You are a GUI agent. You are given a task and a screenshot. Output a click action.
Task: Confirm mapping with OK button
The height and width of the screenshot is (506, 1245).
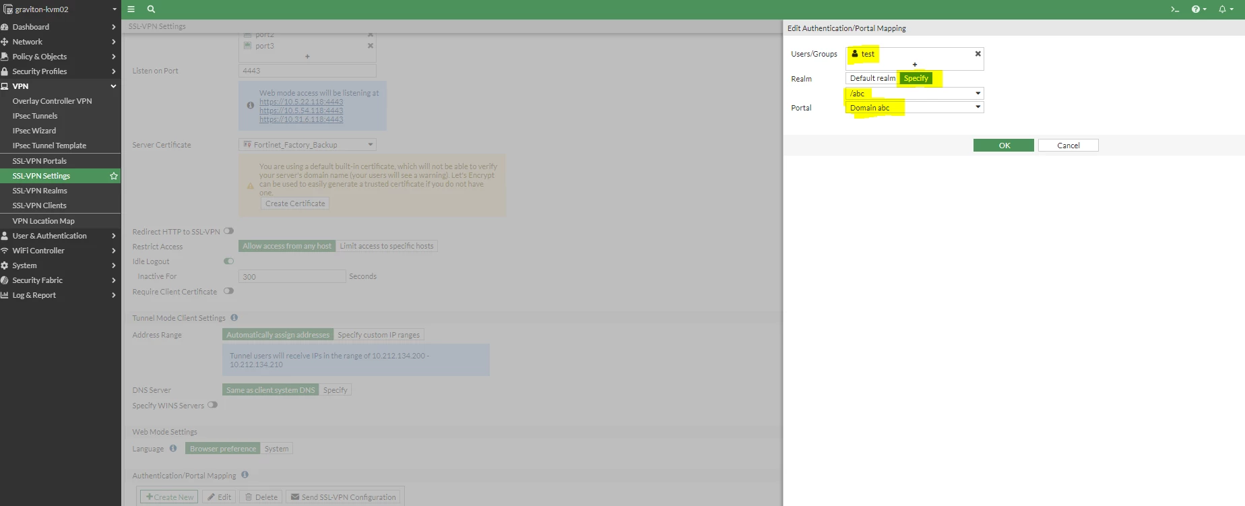pos(1004,146)
